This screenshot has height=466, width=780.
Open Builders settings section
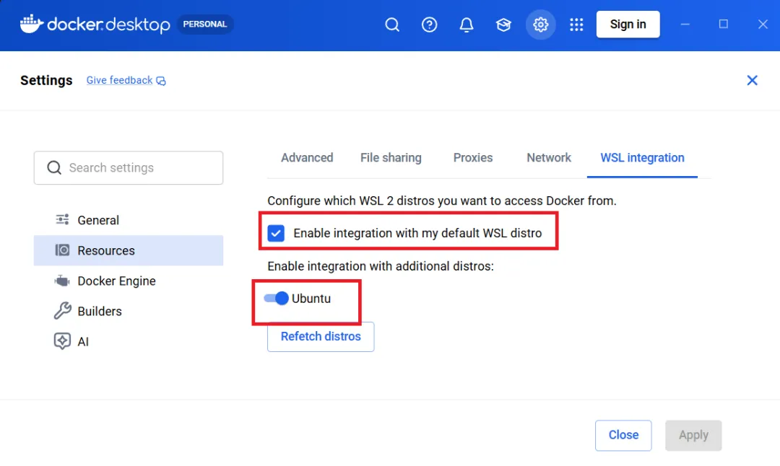pyautogui.click(x=129, y=311)
